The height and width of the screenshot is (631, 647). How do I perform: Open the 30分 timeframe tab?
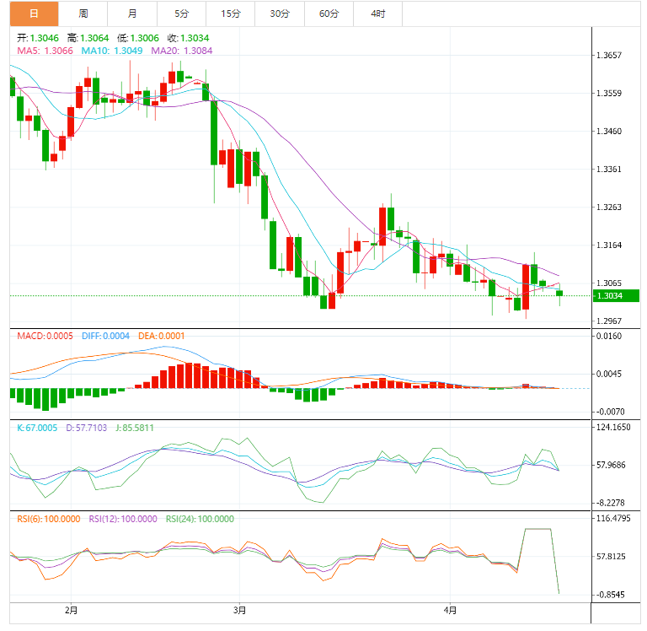(280, 13)
